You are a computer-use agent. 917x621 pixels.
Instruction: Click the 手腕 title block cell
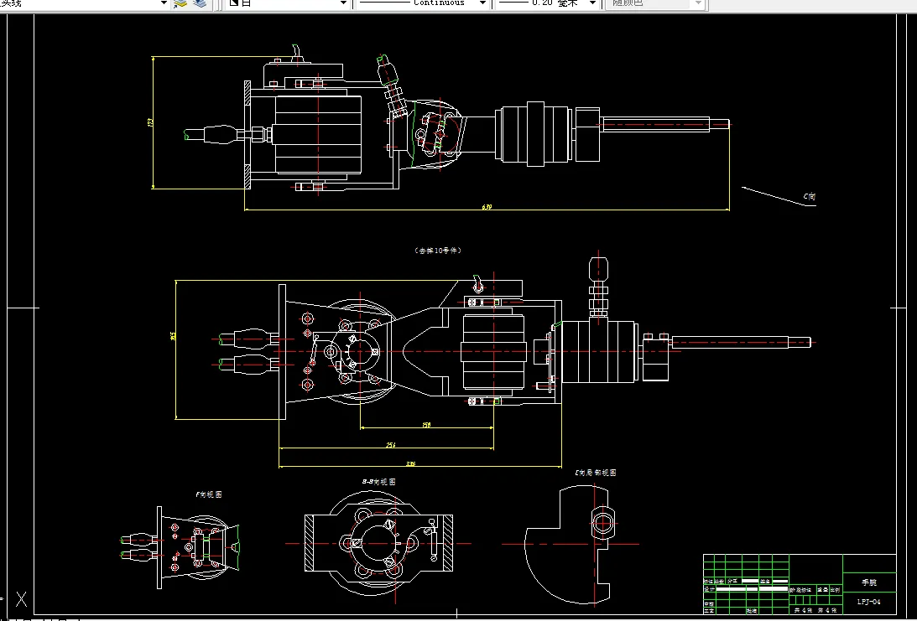tap(869, 582)
